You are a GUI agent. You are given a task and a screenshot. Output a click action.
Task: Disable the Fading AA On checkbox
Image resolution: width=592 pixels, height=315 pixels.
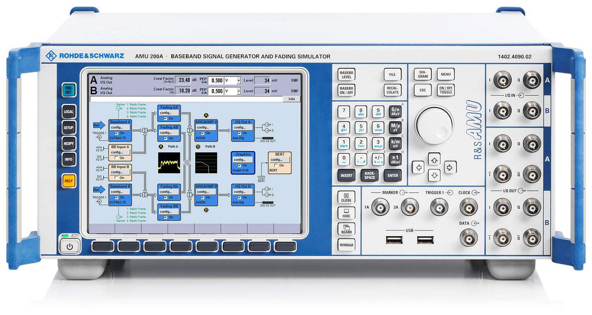click(x=165, y=118)
